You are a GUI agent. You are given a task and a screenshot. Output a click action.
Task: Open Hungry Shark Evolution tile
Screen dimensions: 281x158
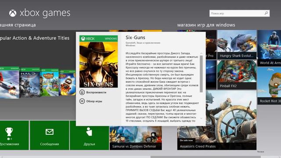click(x=237, y=45)
